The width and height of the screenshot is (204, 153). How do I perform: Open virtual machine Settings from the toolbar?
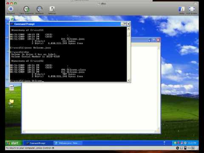(x=52, y=9)
